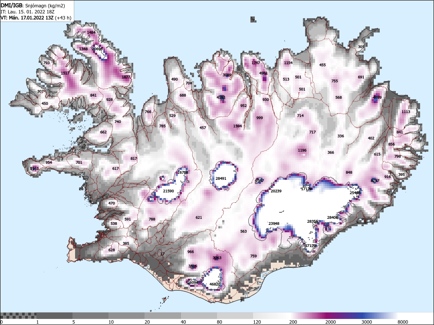Screen dimensions: 434x325
Task: Click the map value '1113'
Action: pyautogui.click(x=406, y=112)
